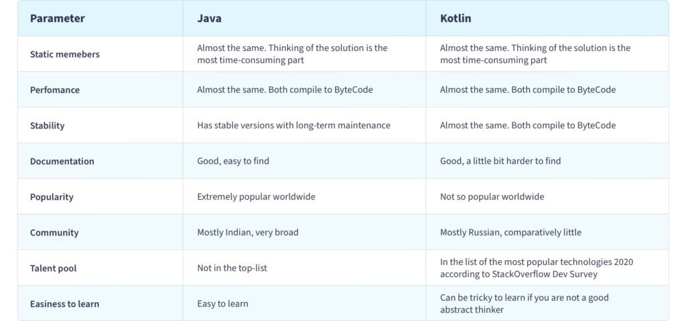Click the Parameter column header
Viewport: 686px width, 321px height.
pos(58,18)
